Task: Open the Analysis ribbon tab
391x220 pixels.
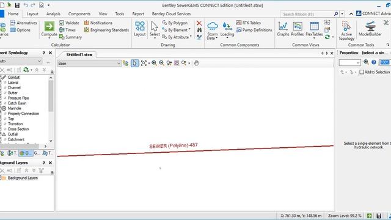Action: coord(53,14)
